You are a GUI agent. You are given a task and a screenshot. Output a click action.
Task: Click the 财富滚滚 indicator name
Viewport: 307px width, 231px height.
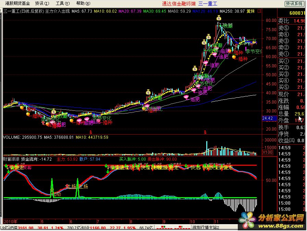pyautogui.click(x=11, y=159)
